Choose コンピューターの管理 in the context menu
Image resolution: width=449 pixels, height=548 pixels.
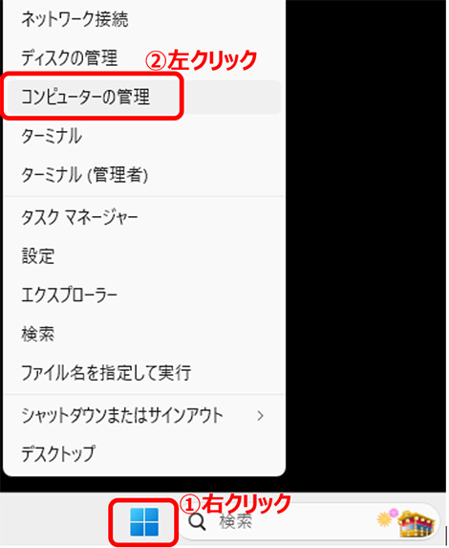[x=144, y=97]
